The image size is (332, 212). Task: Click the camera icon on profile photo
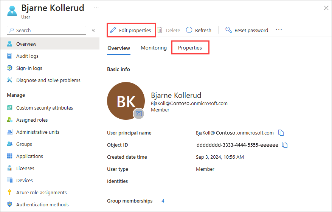click(x=139, y=114)
